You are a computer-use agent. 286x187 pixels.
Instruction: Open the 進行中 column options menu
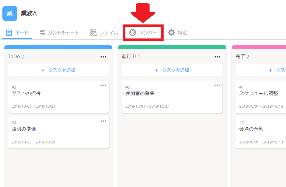217,56
